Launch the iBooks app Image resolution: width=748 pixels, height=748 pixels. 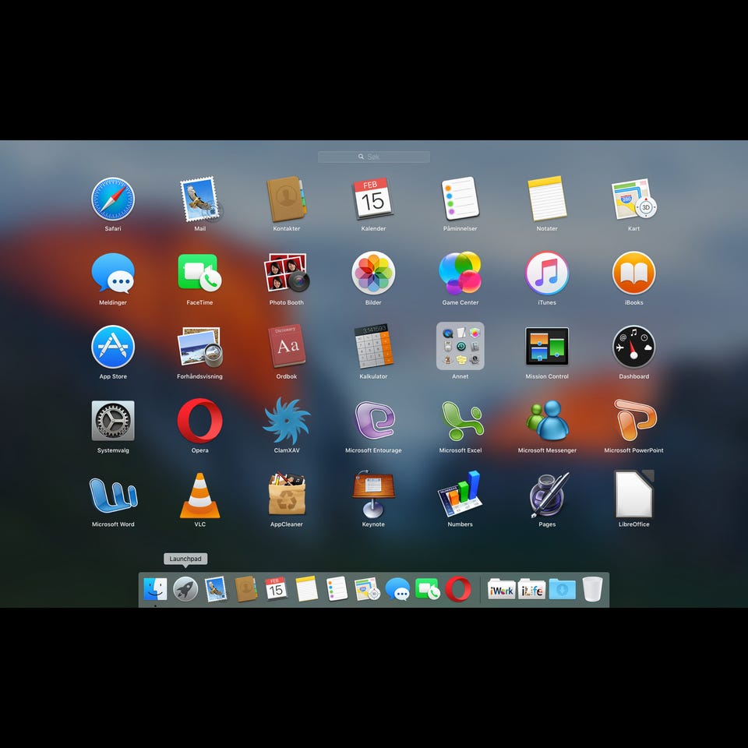click(634, 273)
